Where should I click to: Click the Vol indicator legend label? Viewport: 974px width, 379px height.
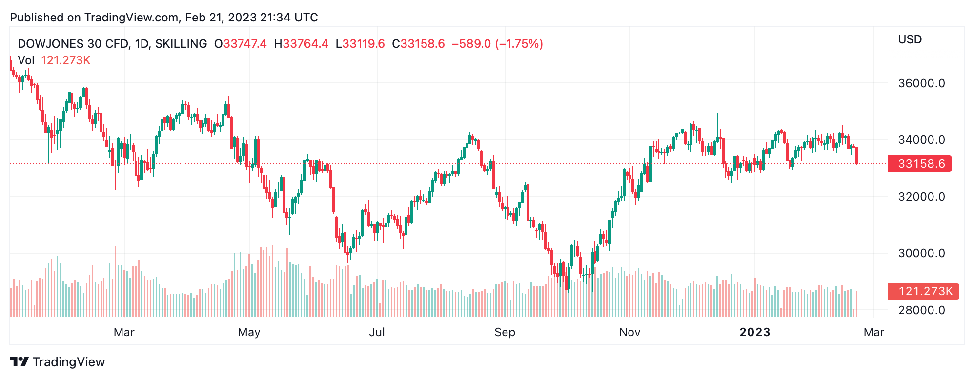coord(26,60)
